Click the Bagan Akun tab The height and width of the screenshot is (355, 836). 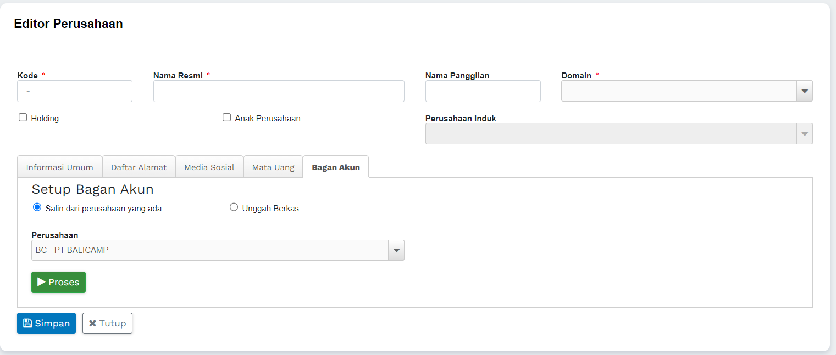point(336,167)
